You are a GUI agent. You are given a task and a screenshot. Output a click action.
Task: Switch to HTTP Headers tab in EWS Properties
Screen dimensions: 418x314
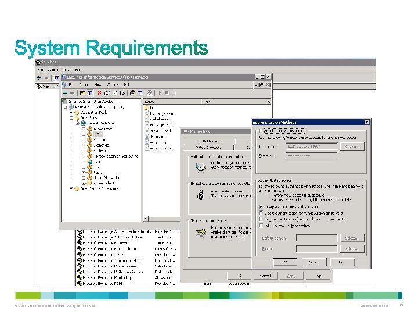coord(209,141)
